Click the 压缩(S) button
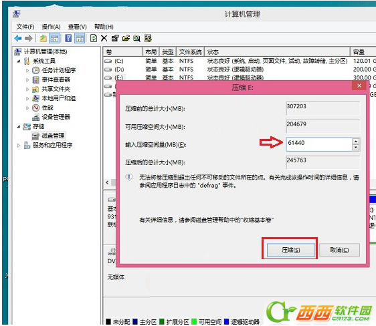This screenshot has height=326, width=376. tap(290, 250)
